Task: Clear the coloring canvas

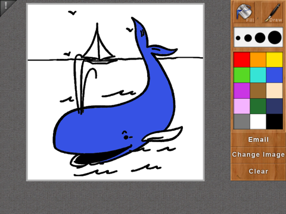Action: 258,171
